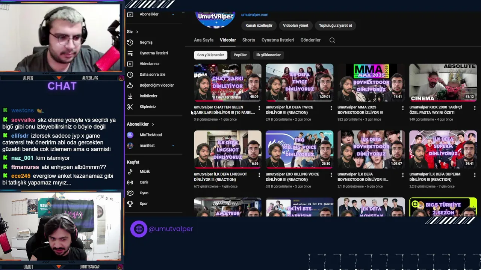This screenshot has height=270, width=481.
Task: Click the Canlı live broadcast icon
Action: [x=130, y=182]
